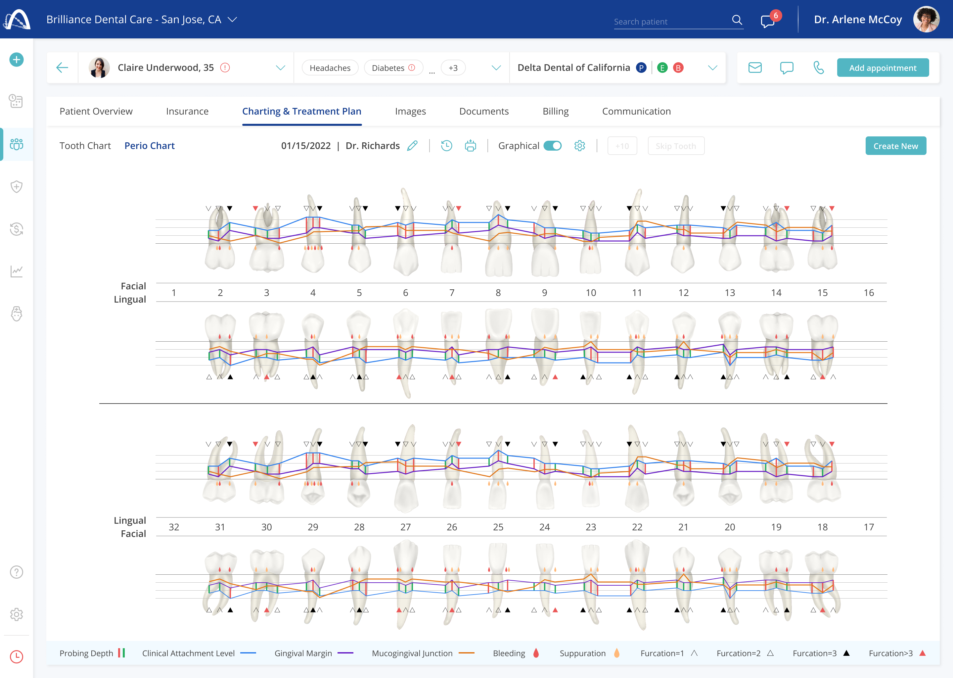Viewport: 953px width, 678px height.
Task: Open the patients group sidebar icon
Action: click(x=16, y=144)
